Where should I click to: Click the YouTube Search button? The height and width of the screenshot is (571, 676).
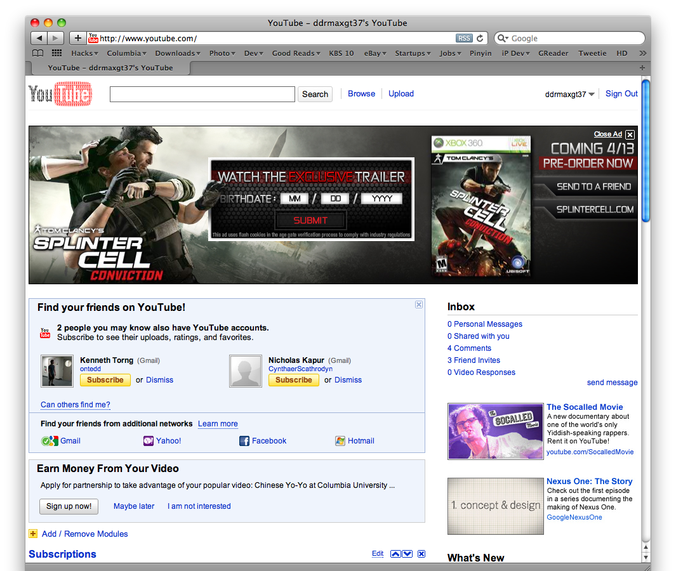pos(315,95)
